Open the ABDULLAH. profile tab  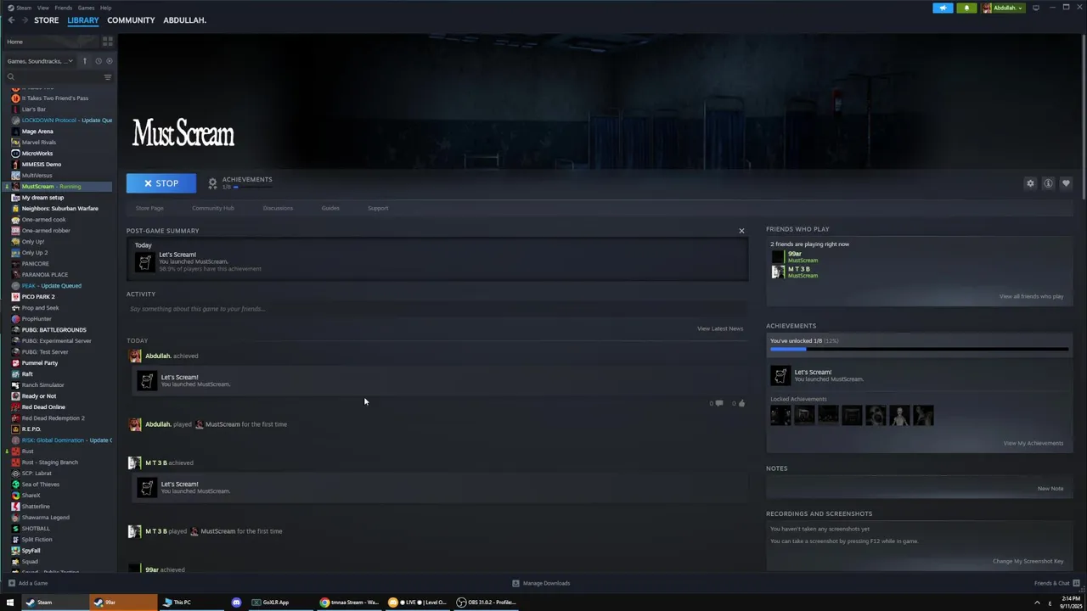(x=184, y=20)
